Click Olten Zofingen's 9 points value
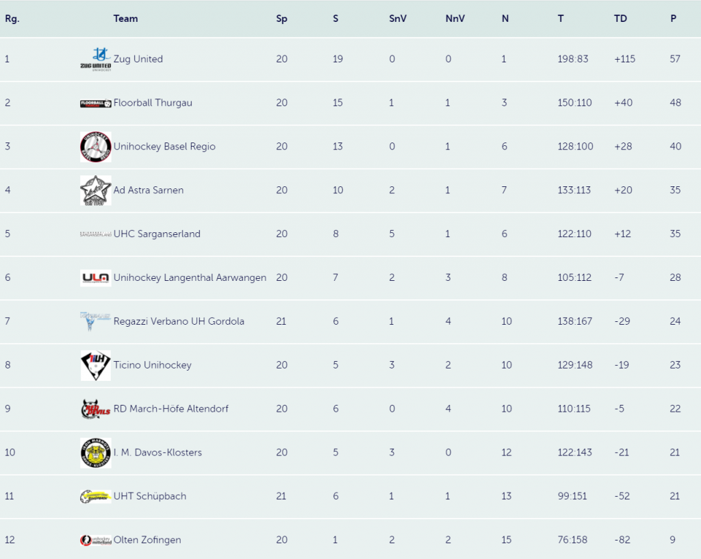The image size is (701, 559). (672, 541)
